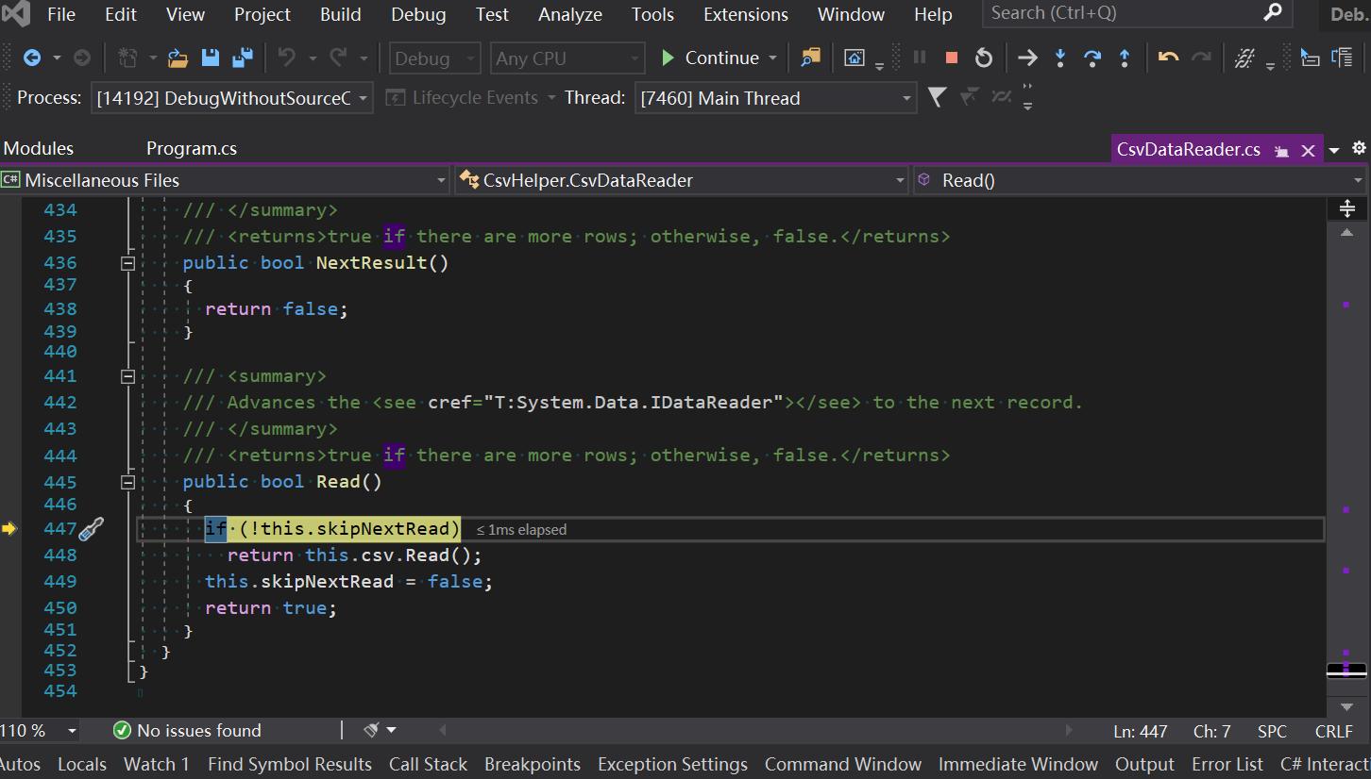
Task: Click the Restart debugging icon
Action: tap(984, 58)
